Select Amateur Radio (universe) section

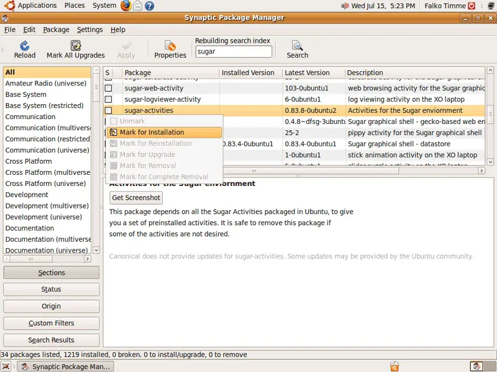[x=47, y=84]
